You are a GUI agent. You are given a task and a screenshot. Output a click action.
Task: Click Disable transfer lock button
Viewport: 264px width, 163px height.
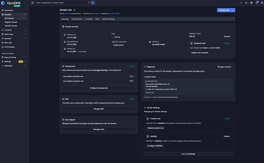(155, 128)
